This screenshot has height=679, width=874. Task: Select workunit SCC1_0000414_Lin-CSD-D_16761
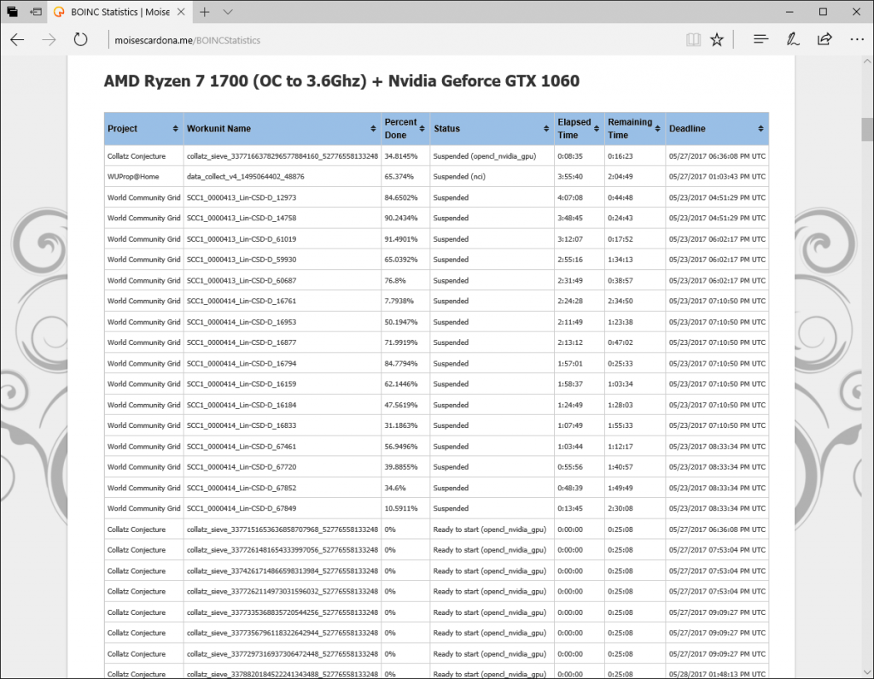tap(242, 301)
